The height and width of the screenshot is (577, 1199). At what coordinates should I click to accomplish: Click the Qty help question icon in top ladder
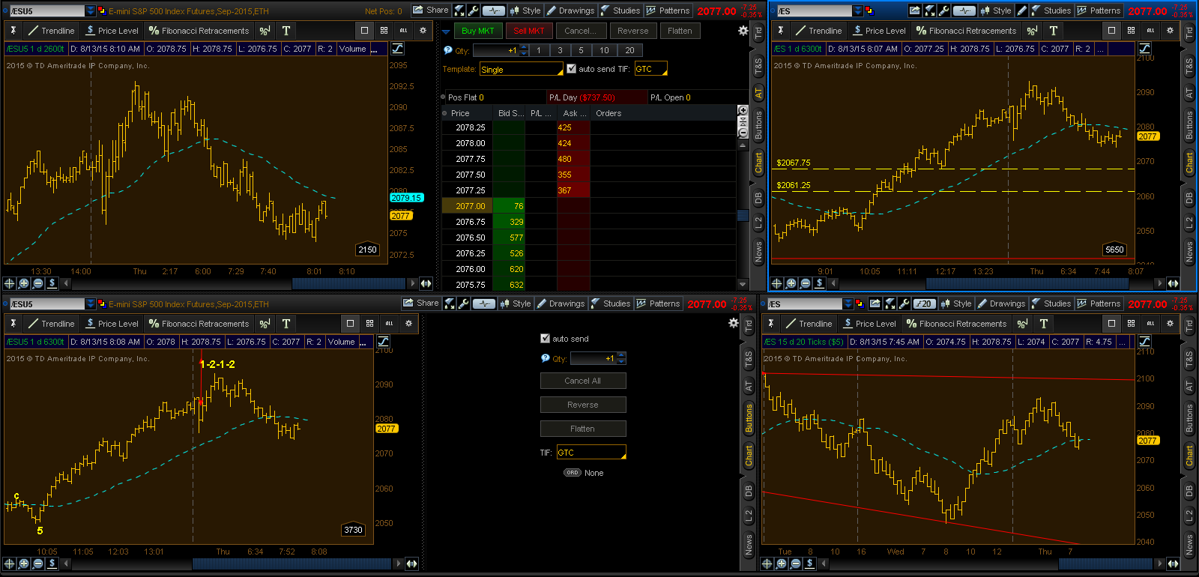448,50
